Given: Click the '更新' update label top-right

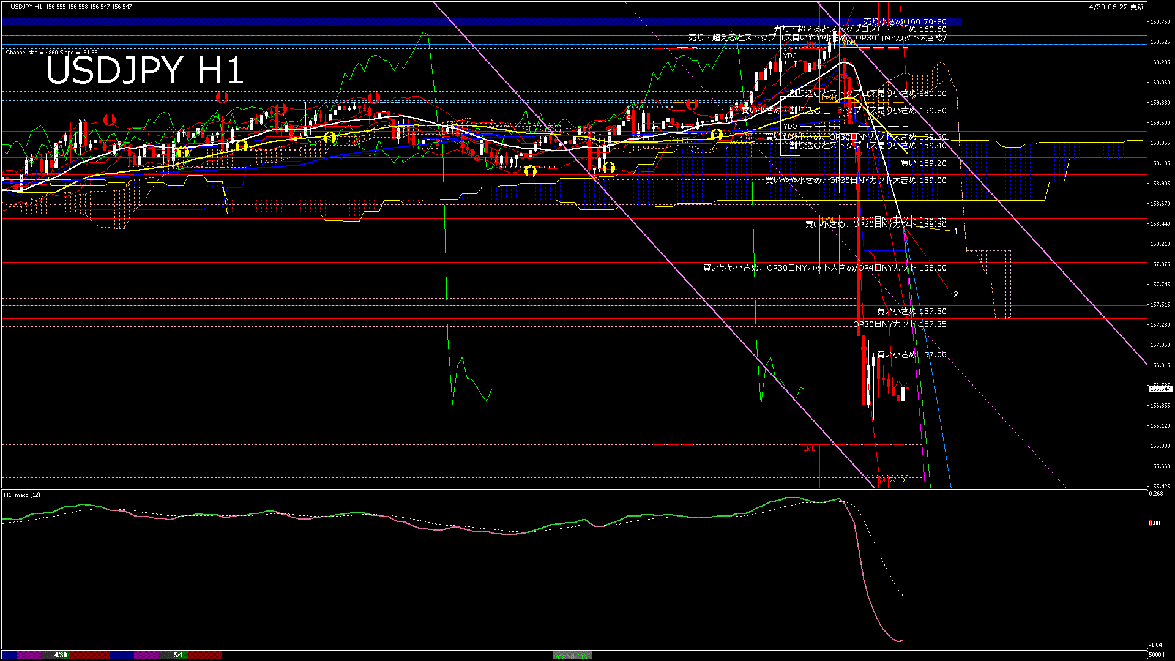Looking at the screenshot, I should click(1137, 7).
